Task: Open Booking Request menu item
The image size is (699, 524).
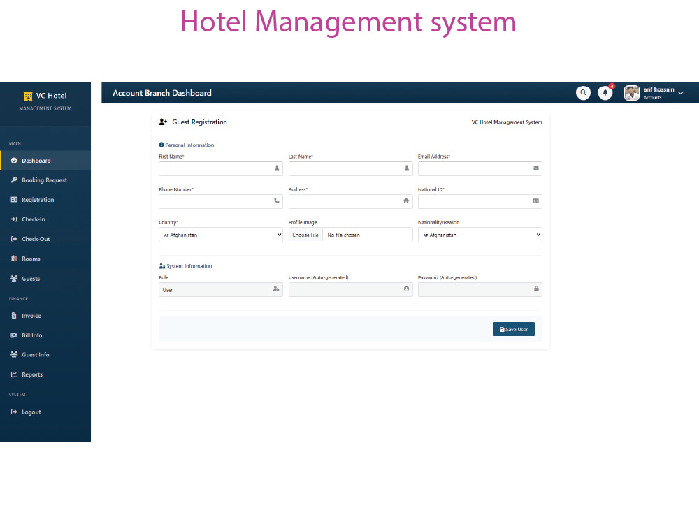Action: pos(45,180)
